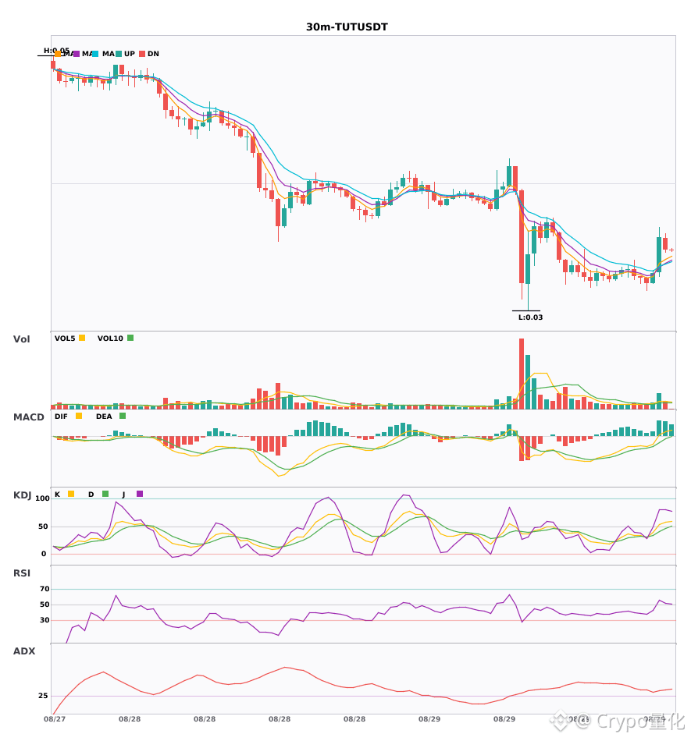Click the candle wick above the L:0.03 marker
691x741 pixels.
[528, 296]
